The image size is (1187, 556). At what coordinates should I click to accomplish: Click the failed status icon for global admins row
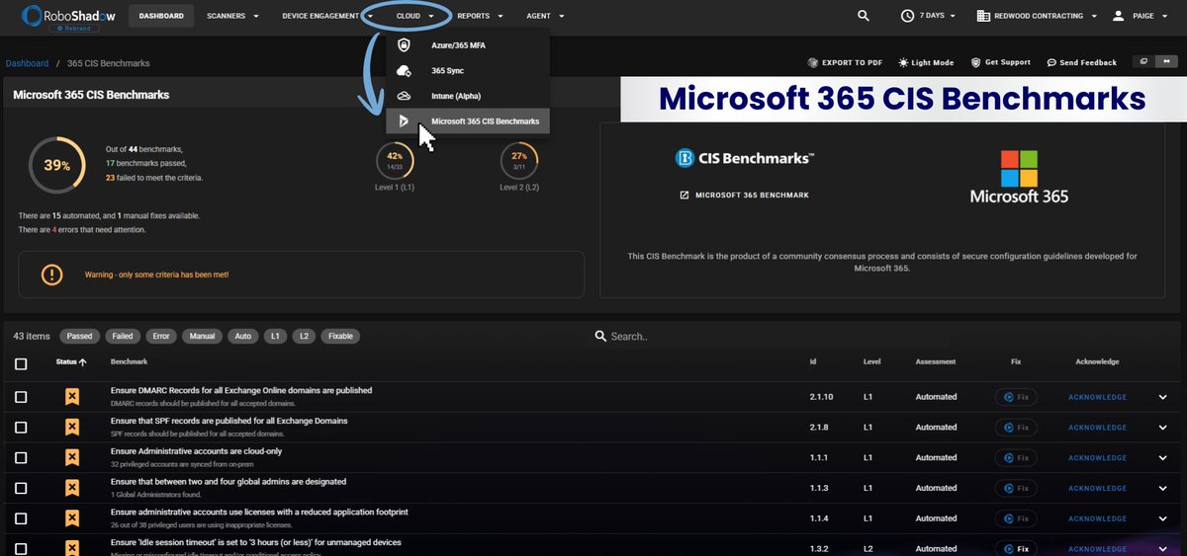71,488
